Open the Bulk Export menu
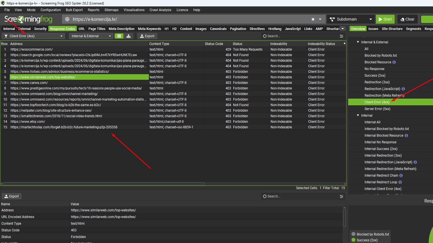433x243 pixels. 74,10
